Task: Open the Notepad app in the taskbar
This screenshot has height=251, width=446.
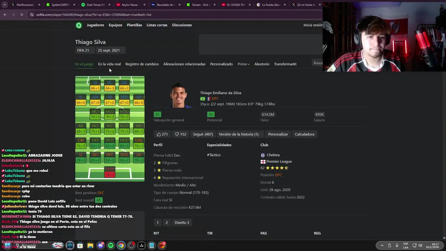Action: click(x=152, y=245)
